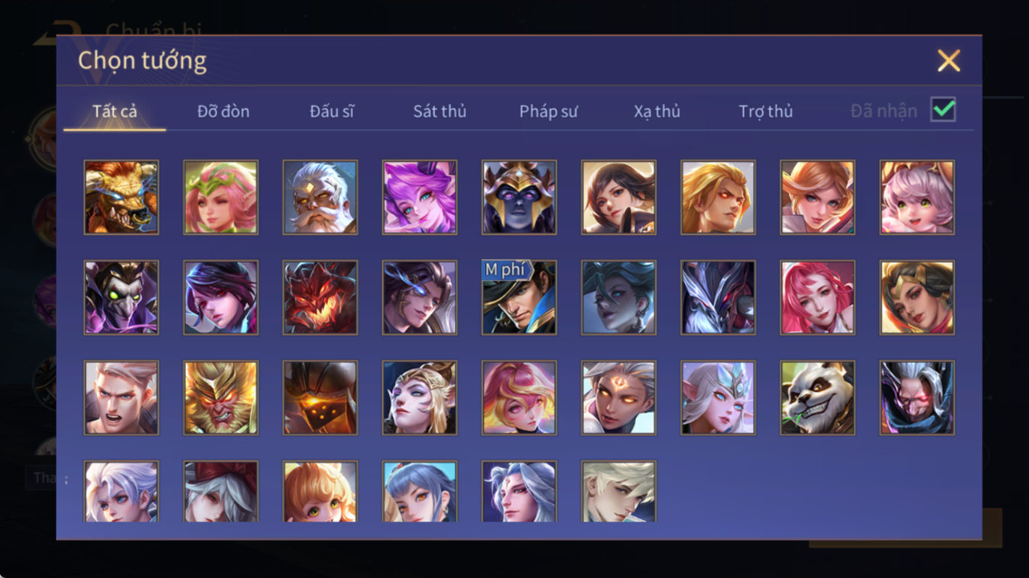Choose the green-eyed plague mask hero
Image resolution: width=1029 pixels, height=578 pixels.
(122, 297)
